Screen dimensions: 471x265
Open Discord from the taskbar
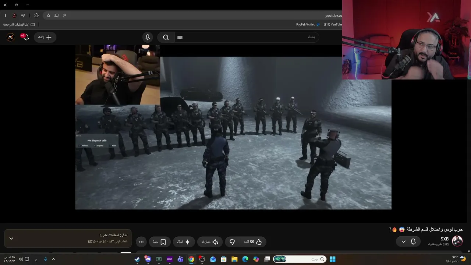click(x=148, y=259)
